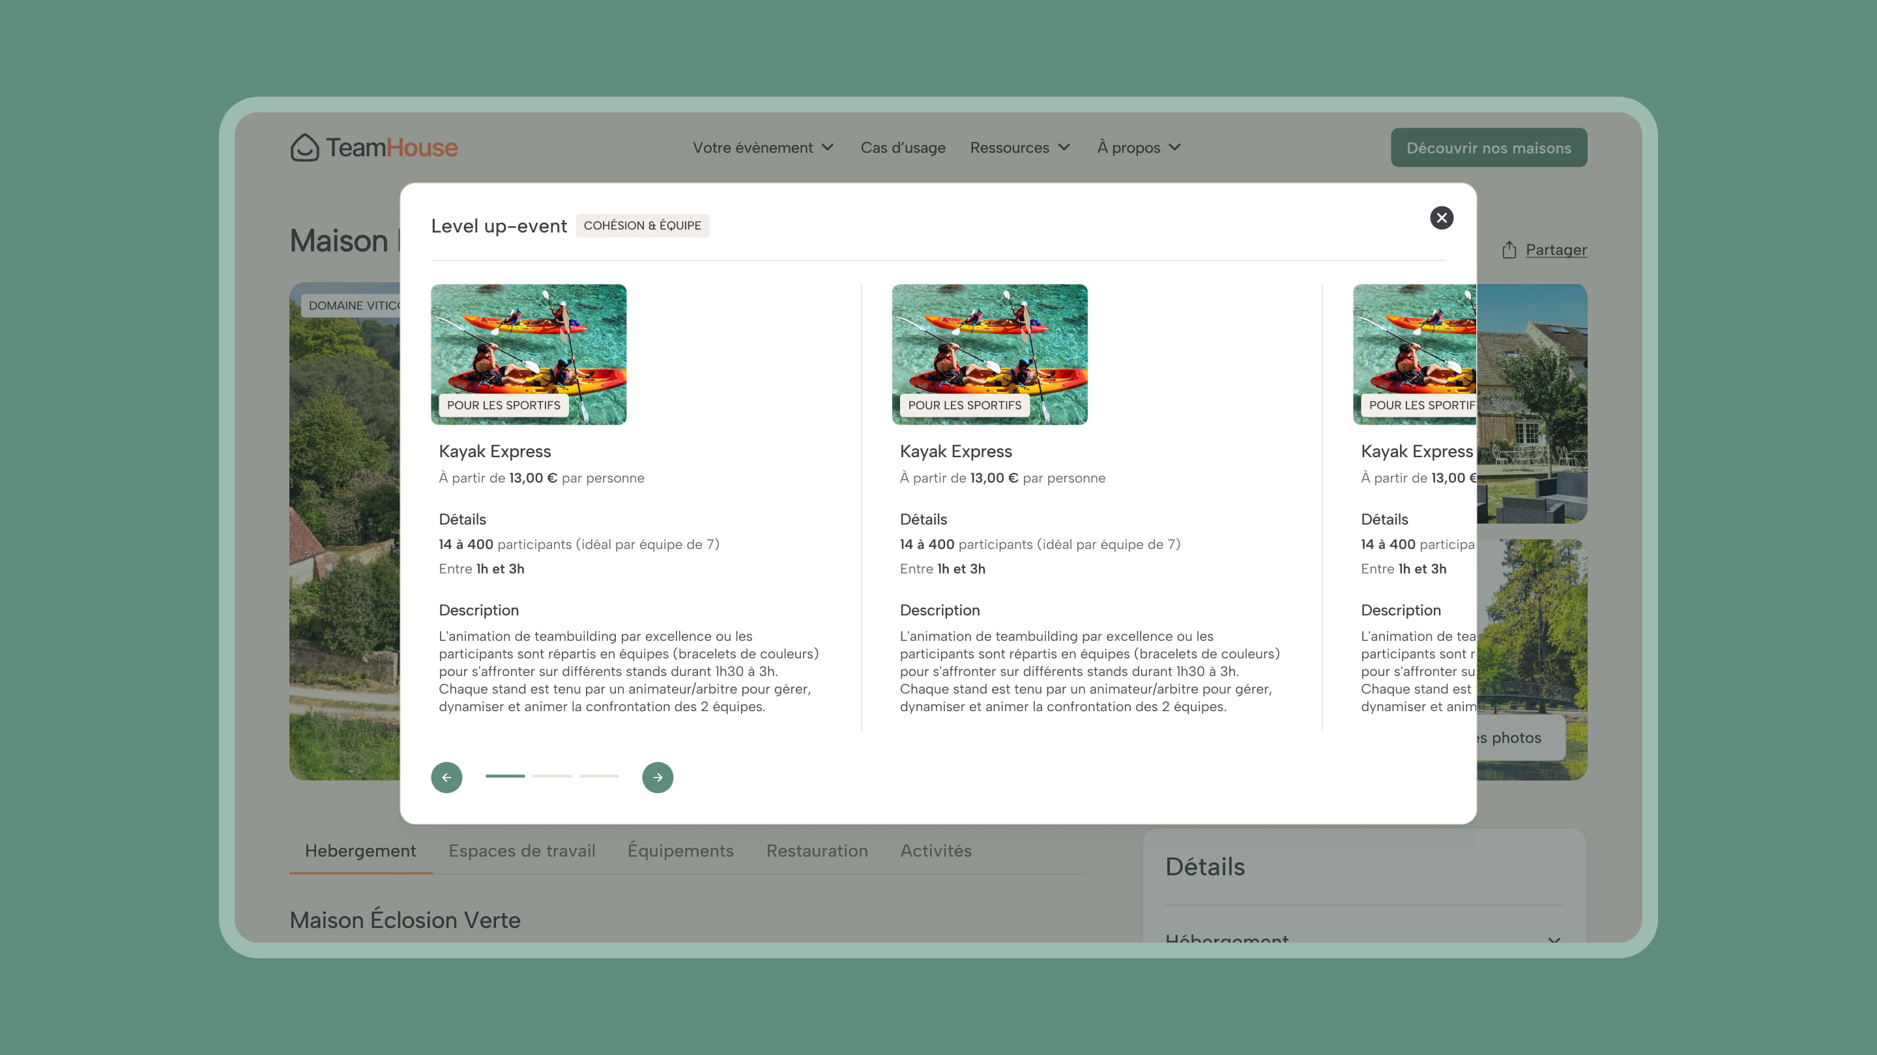Close the Level up-event popup
This screenshot has width=1877, height=1055.
coord(1441,218)
